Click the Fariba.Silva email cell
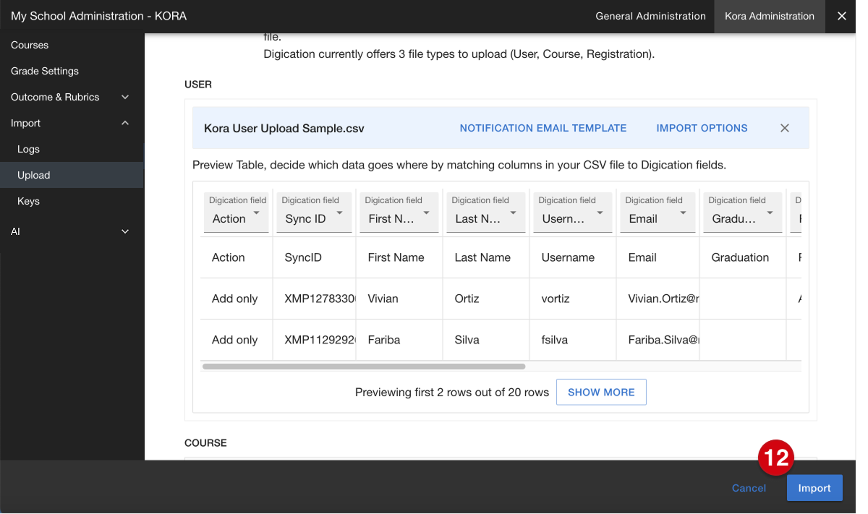This screenshot has width=868, height=514. coord(658,340)
